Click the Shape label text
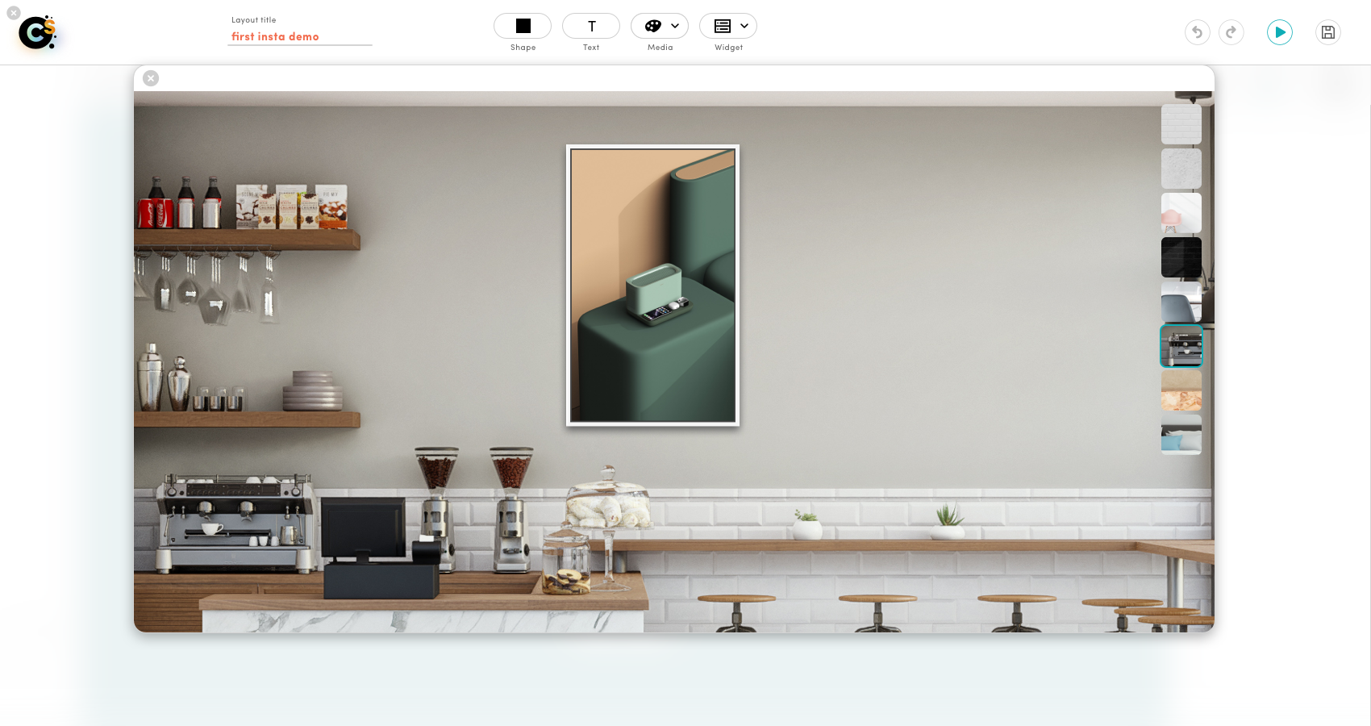Image resolution: width=1371 pixels, height=726 pixels. point(523,48)
